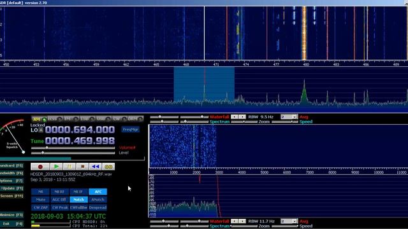Disable the AFC button
Image resolution: width=408 pixels, height=229 pixels.
(98, 191)
